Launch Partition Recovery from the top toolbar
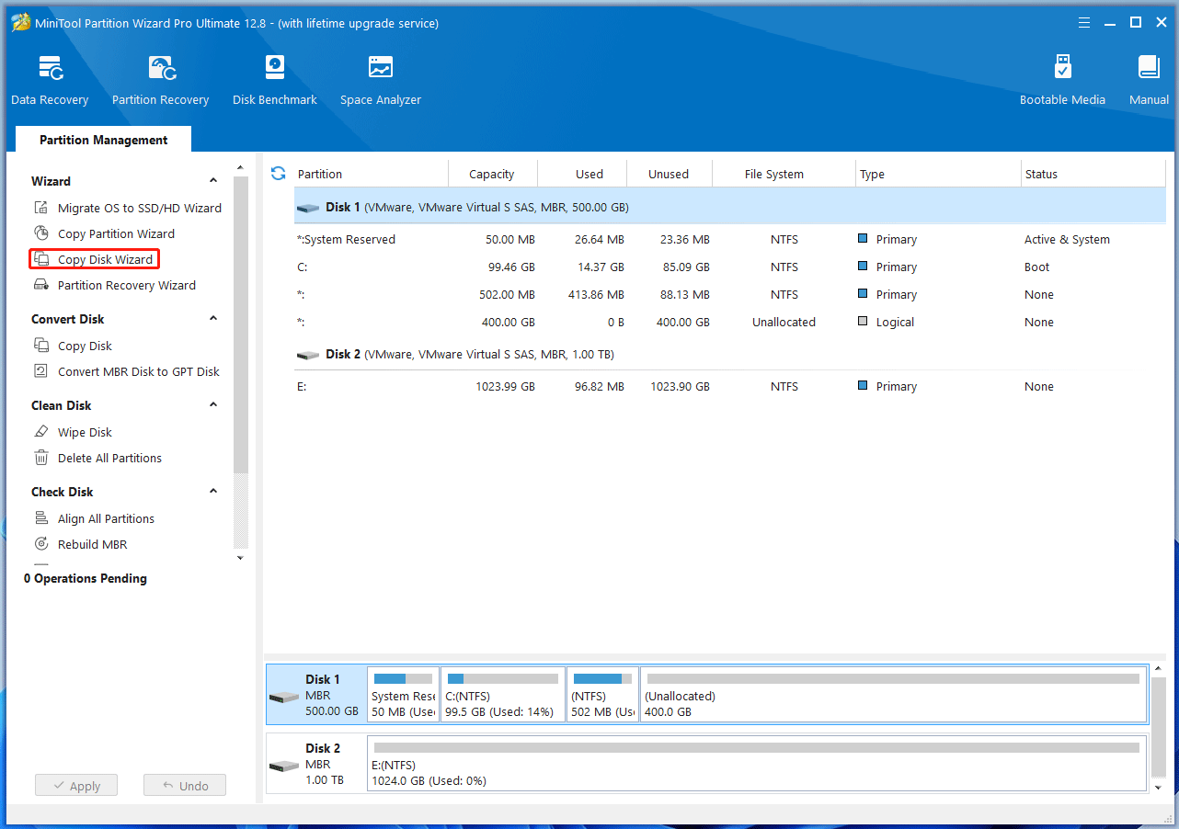1179x829 pixels. click(x=160, y=81)
